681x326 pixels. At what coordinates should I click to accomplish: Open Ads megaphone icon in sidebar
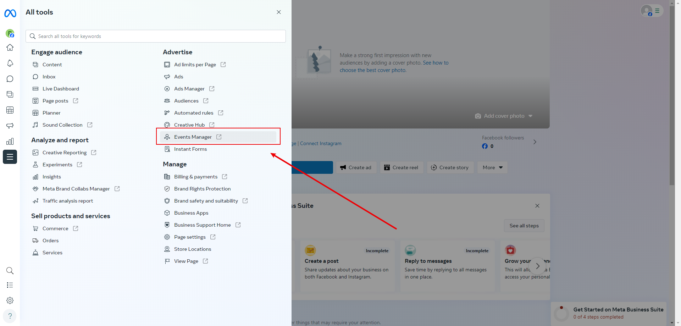tap(10, 126)
